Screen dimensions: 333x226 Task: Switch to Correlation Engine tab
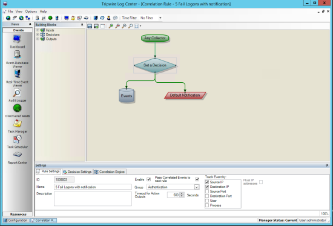110,172
